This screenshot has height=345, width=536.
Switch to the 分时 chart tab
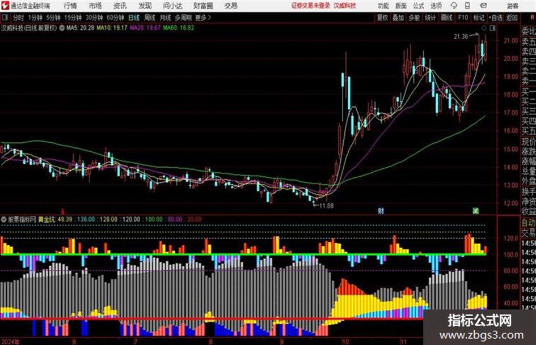pyautogui.click(x=18, y=18)
